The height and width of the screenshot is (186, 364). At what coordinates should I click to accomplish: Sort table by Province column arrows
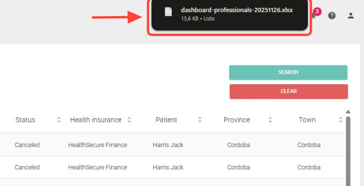[x=270, y=120]
